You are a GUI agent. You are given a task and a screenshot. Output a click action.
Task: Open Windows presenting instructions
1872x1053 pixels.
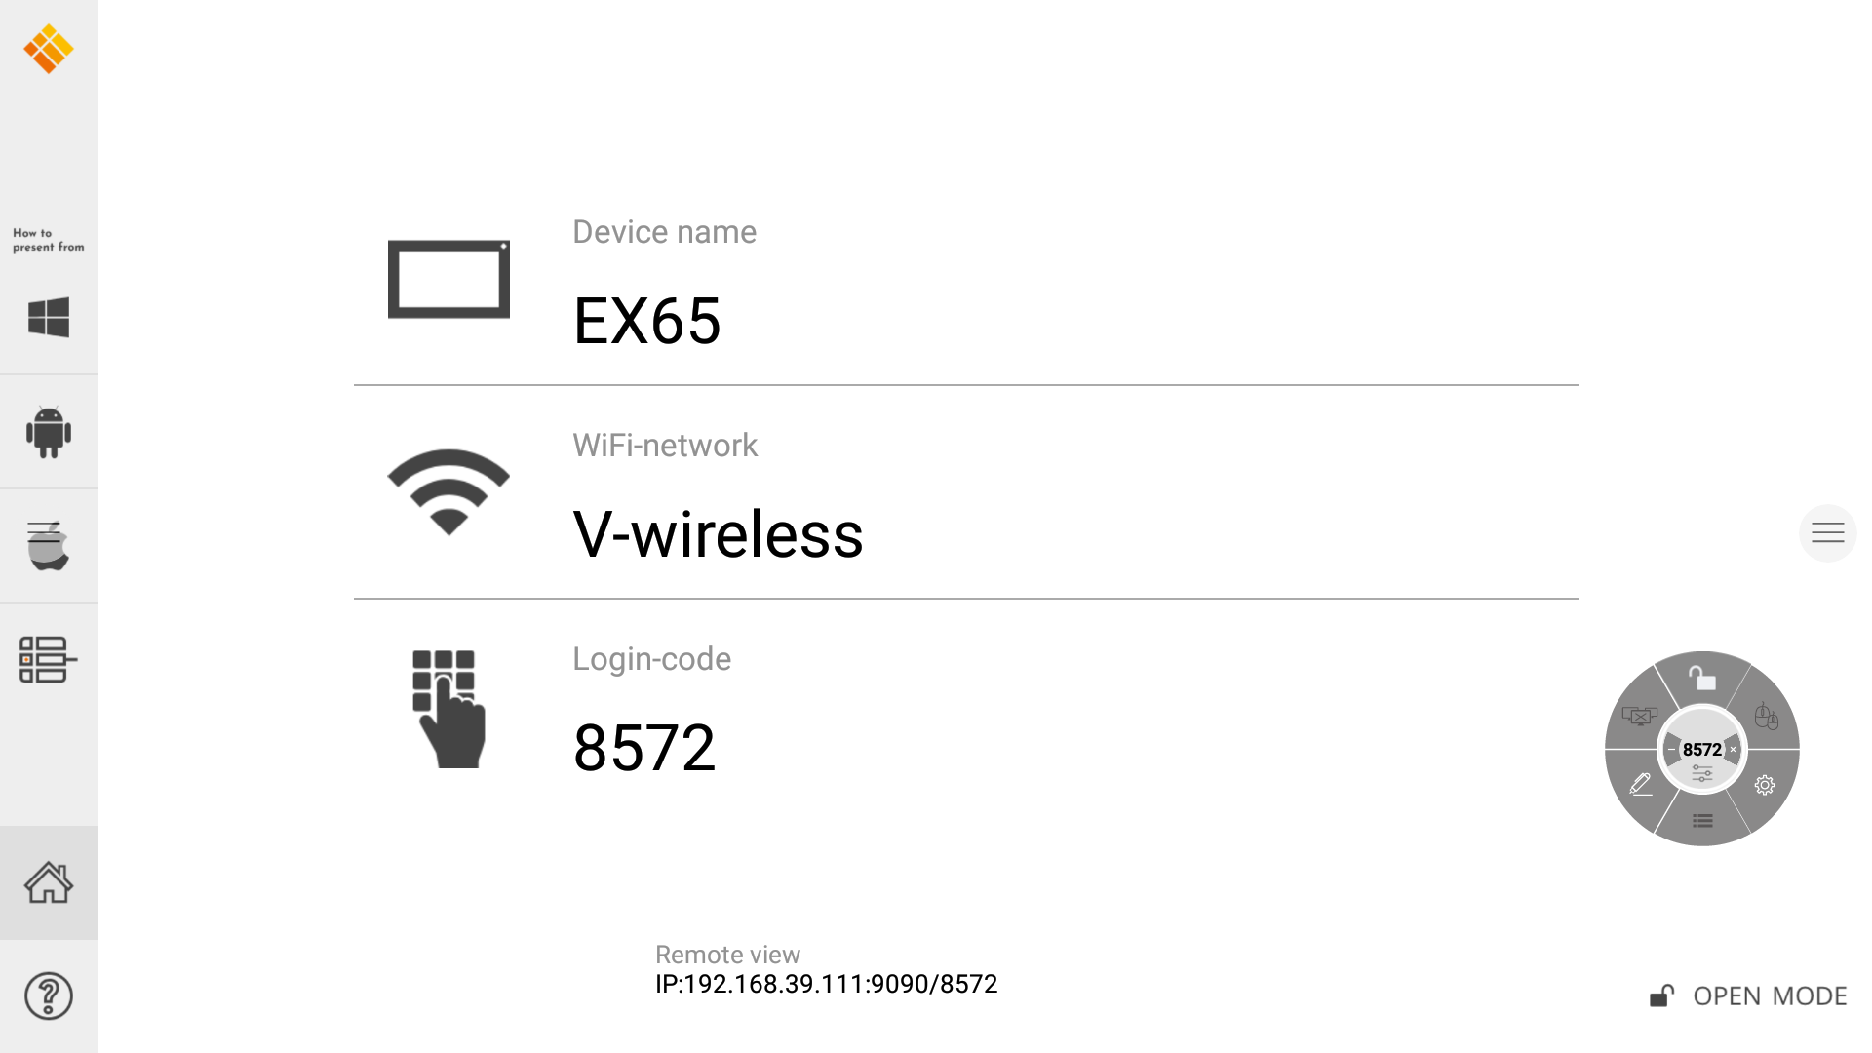pyautogui.click(x=49, y=318)
